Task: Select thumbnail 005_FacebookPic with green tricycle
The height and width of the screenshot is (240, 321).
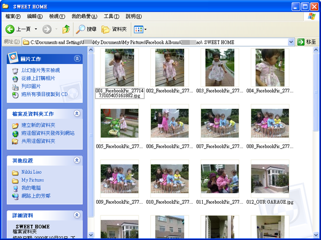Action: pyautogui.click(x=119, y=123)
